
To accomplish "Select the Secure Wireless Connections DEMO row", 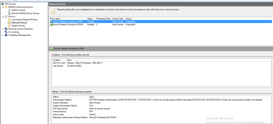I will (x=68, y=22).
